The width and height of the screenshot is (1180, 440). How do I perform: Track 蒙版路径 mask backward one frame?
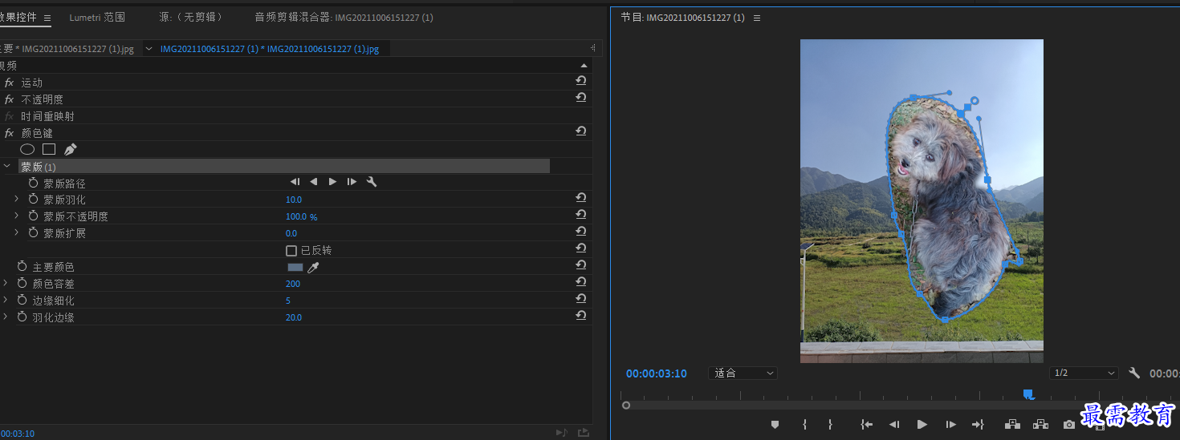coord(295,182)
